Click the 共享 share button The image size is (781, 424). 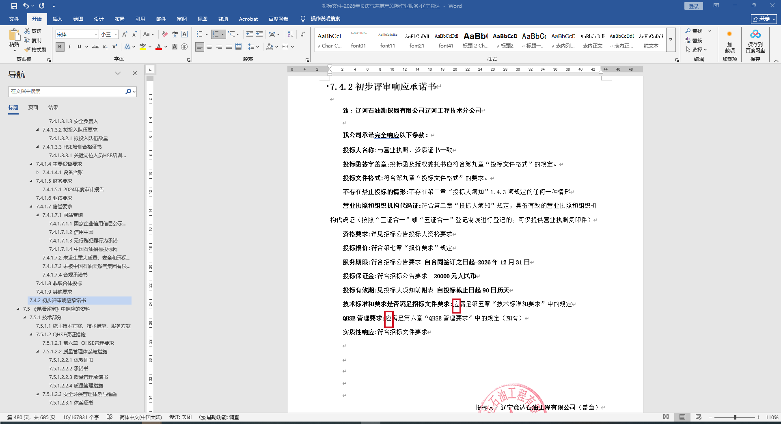tap(764, 19)
